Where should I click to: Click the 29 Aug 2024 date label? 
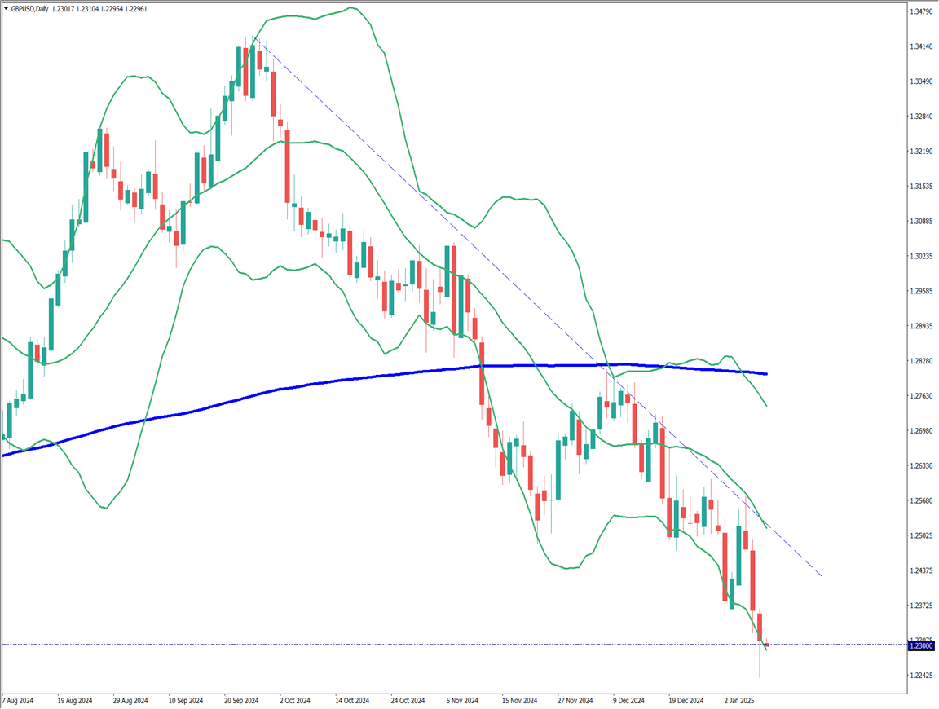(x=130, y=700)
